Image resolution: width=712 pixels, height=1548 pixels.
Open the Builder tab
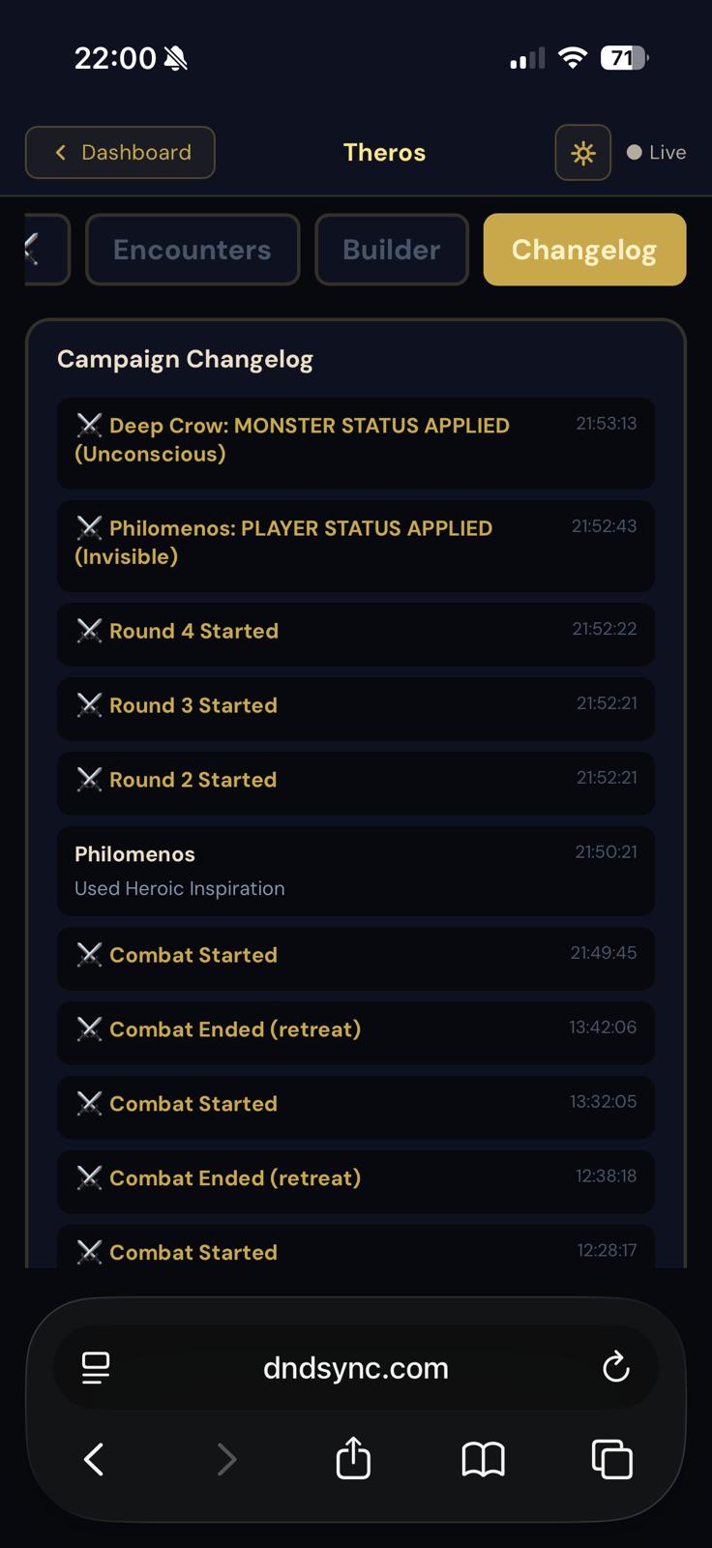(391, 250)
